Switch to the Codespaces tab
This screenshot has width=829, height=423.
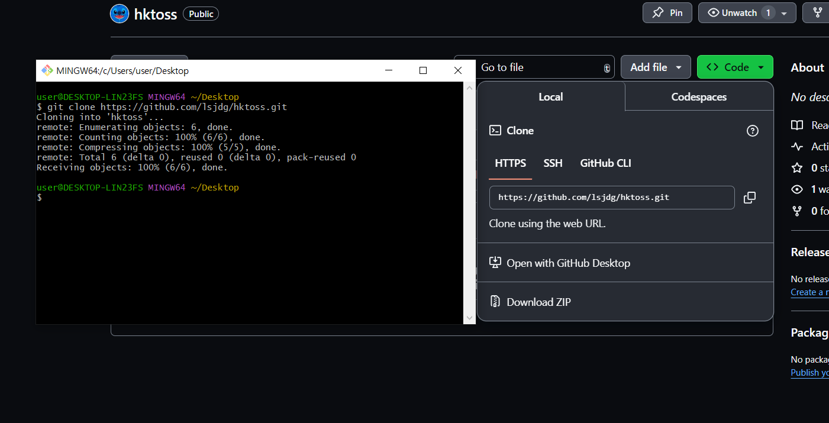(x=698, y=96)
